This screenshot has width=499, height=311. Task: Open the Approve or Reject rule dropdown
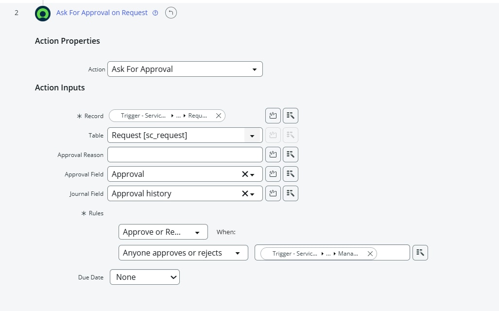click(163, 232)
